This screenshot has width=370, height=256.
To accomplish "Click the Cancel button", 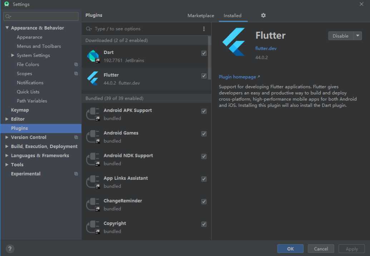I will click(321, 249).
